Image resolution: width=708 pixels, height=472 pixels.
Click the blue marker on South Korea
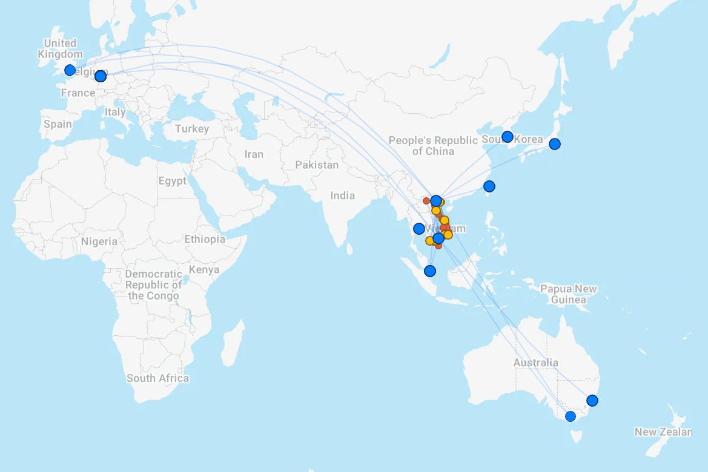(x=508, y=137)
